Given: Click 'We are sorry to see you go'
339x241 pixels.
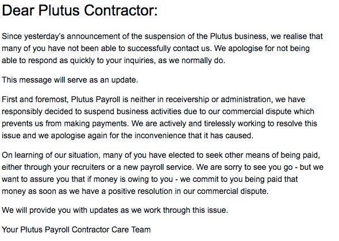Looking at the screenshot, I should pyautogui.click(x=245, y=167).
